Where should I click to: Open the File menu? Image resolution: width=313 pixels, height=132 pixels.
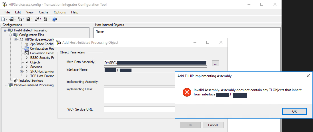tap(7, 12)
